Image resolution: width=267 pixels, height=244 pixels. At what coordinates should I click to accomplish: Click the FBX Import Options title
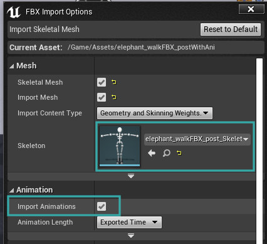pyautogui.click(x=59, y=12)
